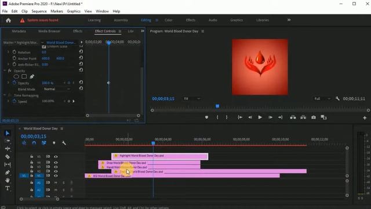Step back one frame

[x=250, y=117]
